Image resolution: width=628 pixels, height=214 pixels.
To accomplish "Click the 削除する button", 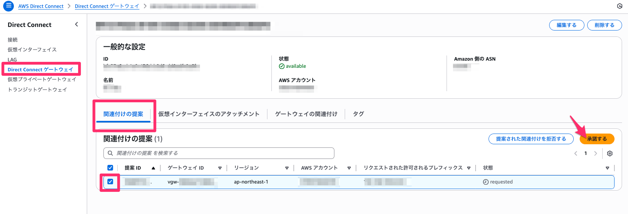I will pos(605,25).
